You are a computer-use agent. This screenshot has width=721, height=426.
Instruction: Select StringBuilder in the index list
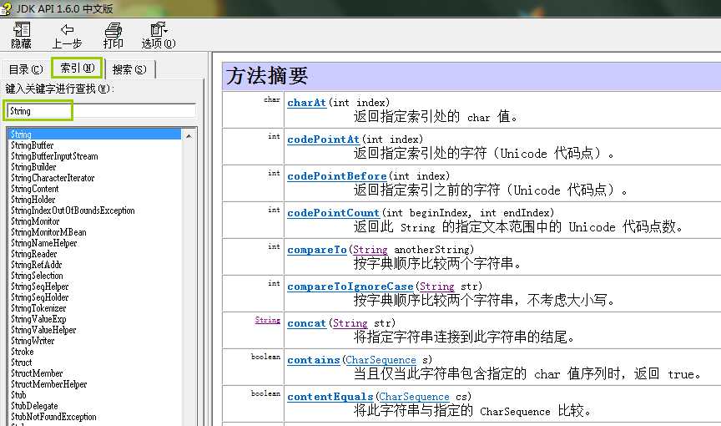tap(33, 167)
